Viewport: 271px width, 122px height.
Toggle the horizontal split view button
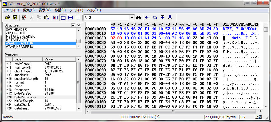(70, 17)
